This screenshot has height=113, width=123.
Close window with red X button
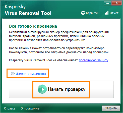pos(116,3)
